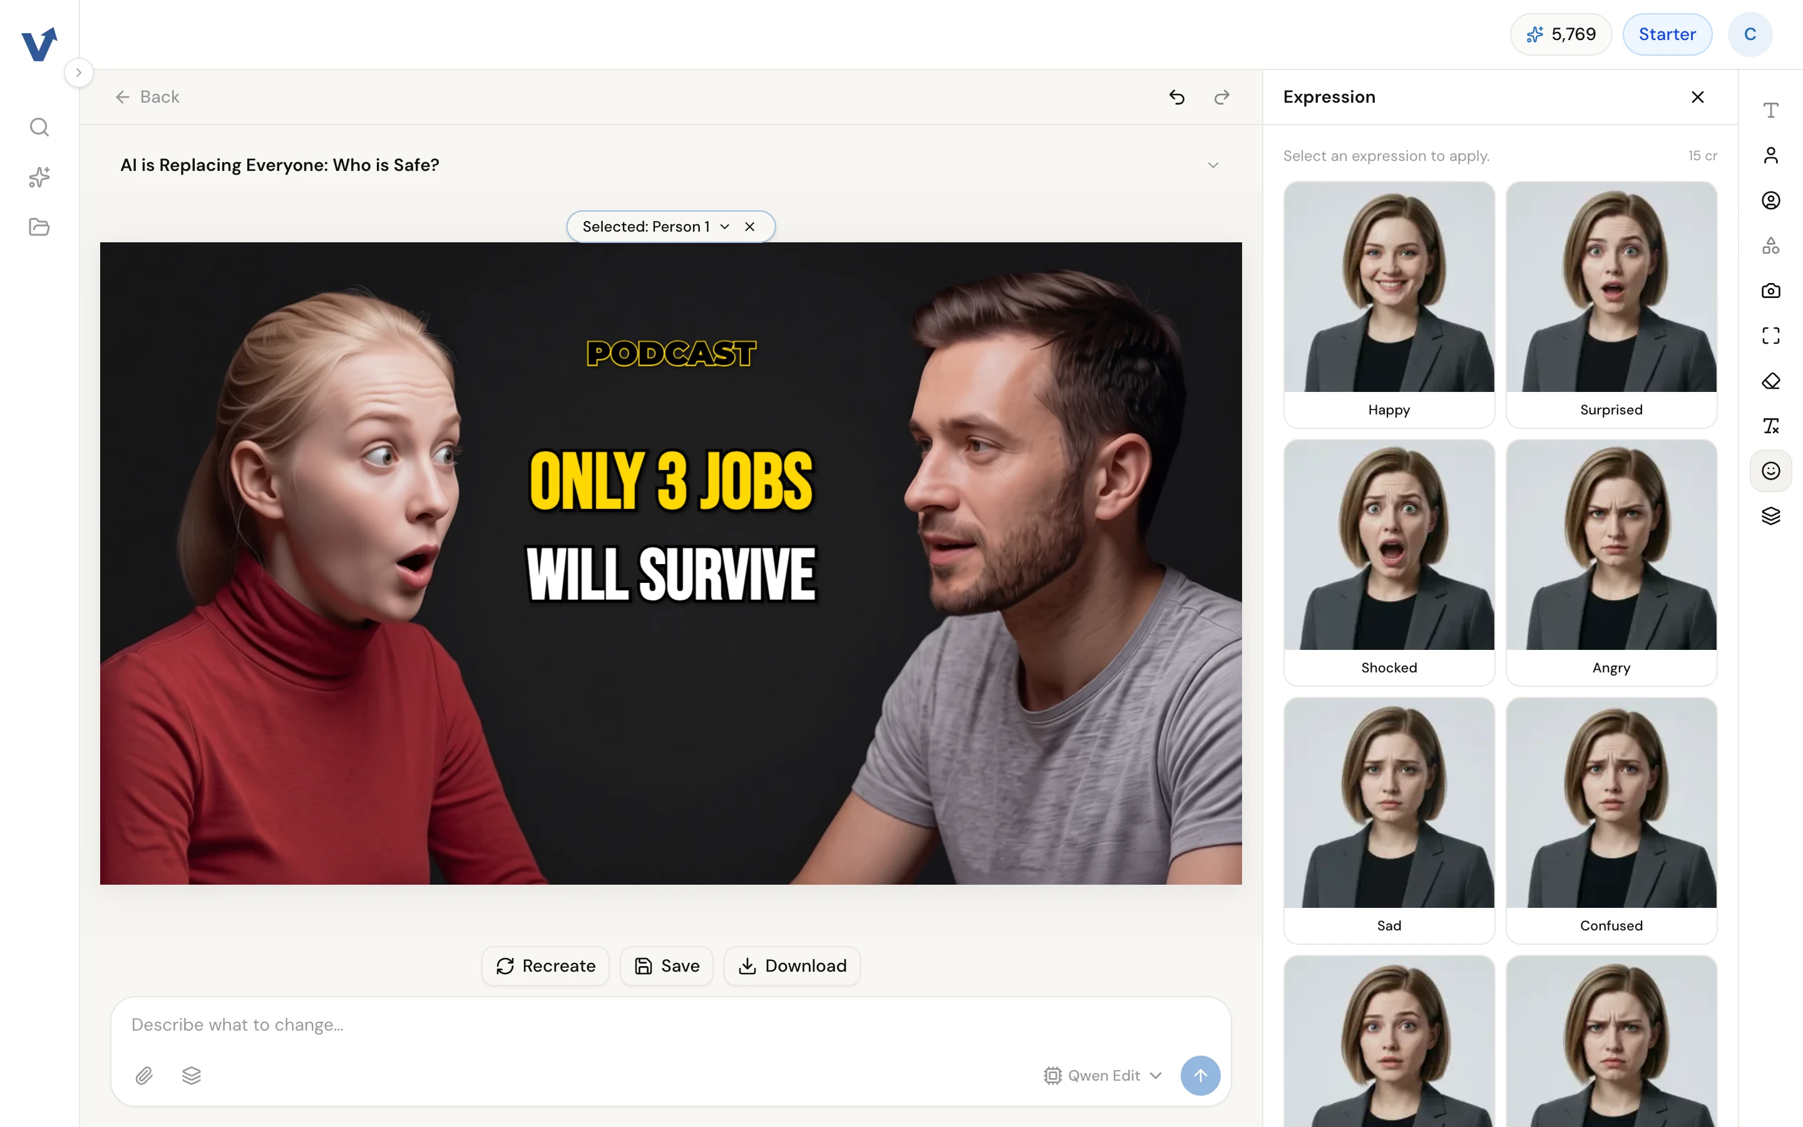Open the Starter plan badge
The image size is (1803, 1127).
(x=1667, y=34)
